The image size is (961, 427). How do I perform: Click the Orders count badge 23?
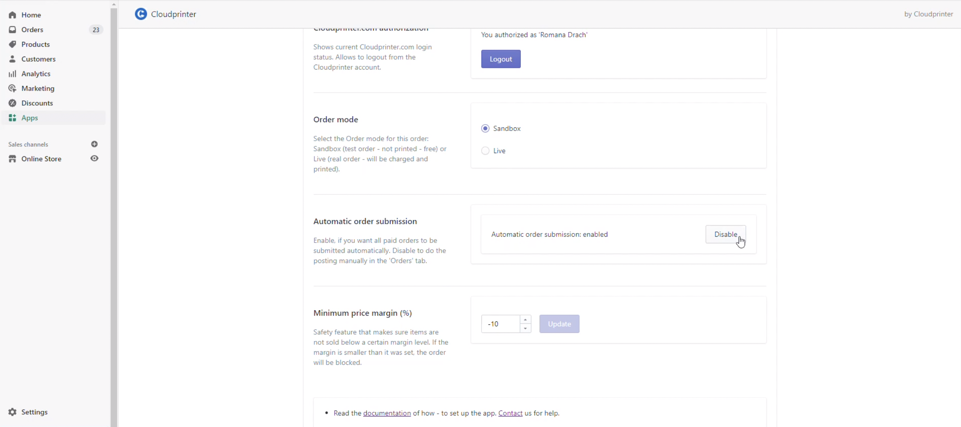pos(96,30)
